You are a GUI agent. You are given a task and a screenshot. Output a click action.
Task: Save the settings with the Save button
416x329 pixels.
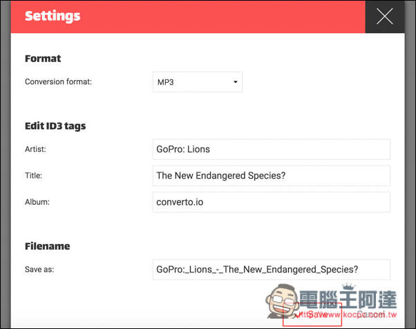tap(312, 315)
